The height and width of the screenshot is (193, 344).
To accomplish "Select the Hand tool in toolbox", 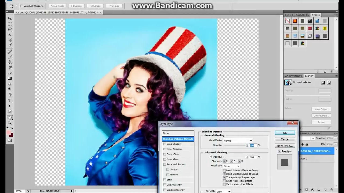I will [10, 117].
